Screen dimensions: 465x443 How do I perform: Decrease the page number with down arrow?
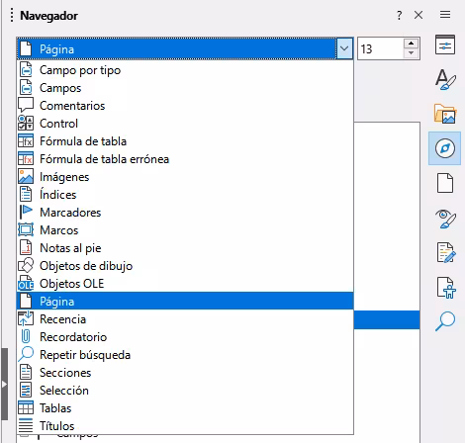click(411, 53)
